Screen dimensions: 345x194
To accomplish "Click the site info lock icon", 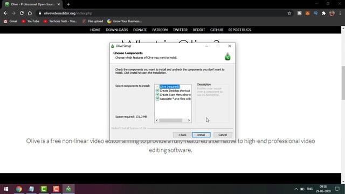I will pos(40,13).
